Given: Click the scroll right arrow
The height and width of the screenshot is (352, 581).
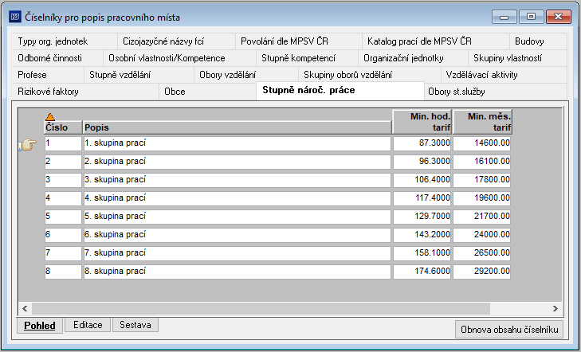Looking at the screenshot, I should pyautogui.click(x=555, y=308).
